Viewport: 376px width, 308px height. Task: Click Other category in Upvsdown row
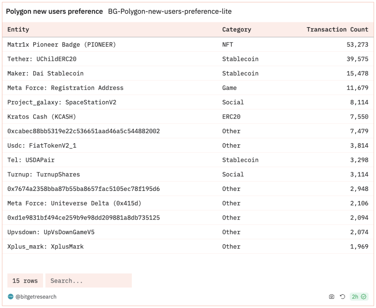[231, 232]
